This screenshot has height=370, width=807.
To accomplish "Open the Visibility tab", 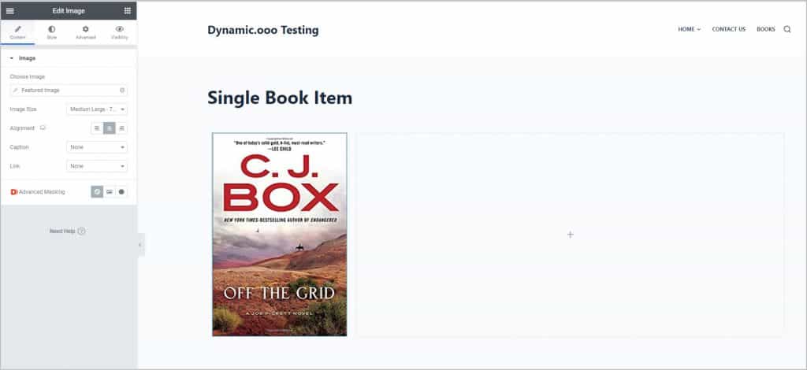I will tap(120, 32).
